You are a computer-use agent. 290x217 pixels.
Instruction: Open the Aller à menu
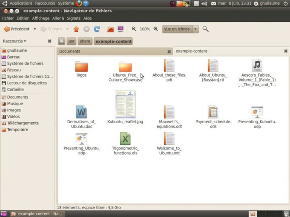(58, 18)
